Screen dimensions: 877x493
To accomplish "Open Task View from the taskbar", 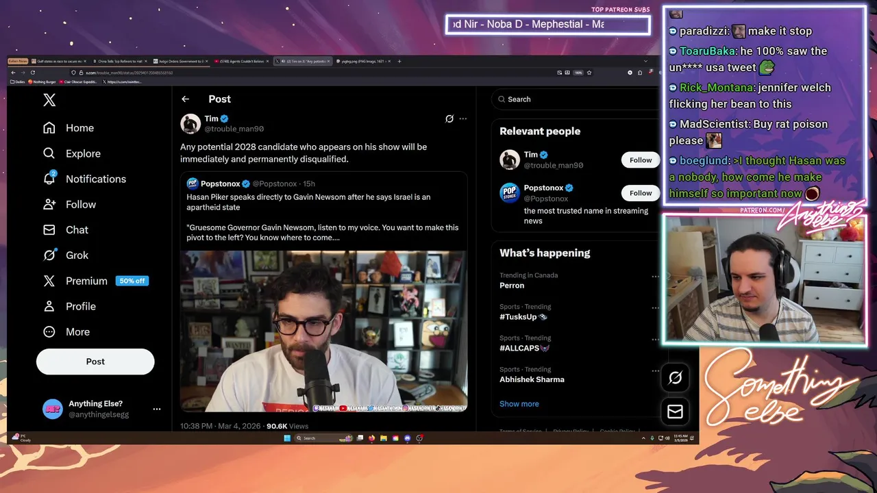I will [360, 438].
